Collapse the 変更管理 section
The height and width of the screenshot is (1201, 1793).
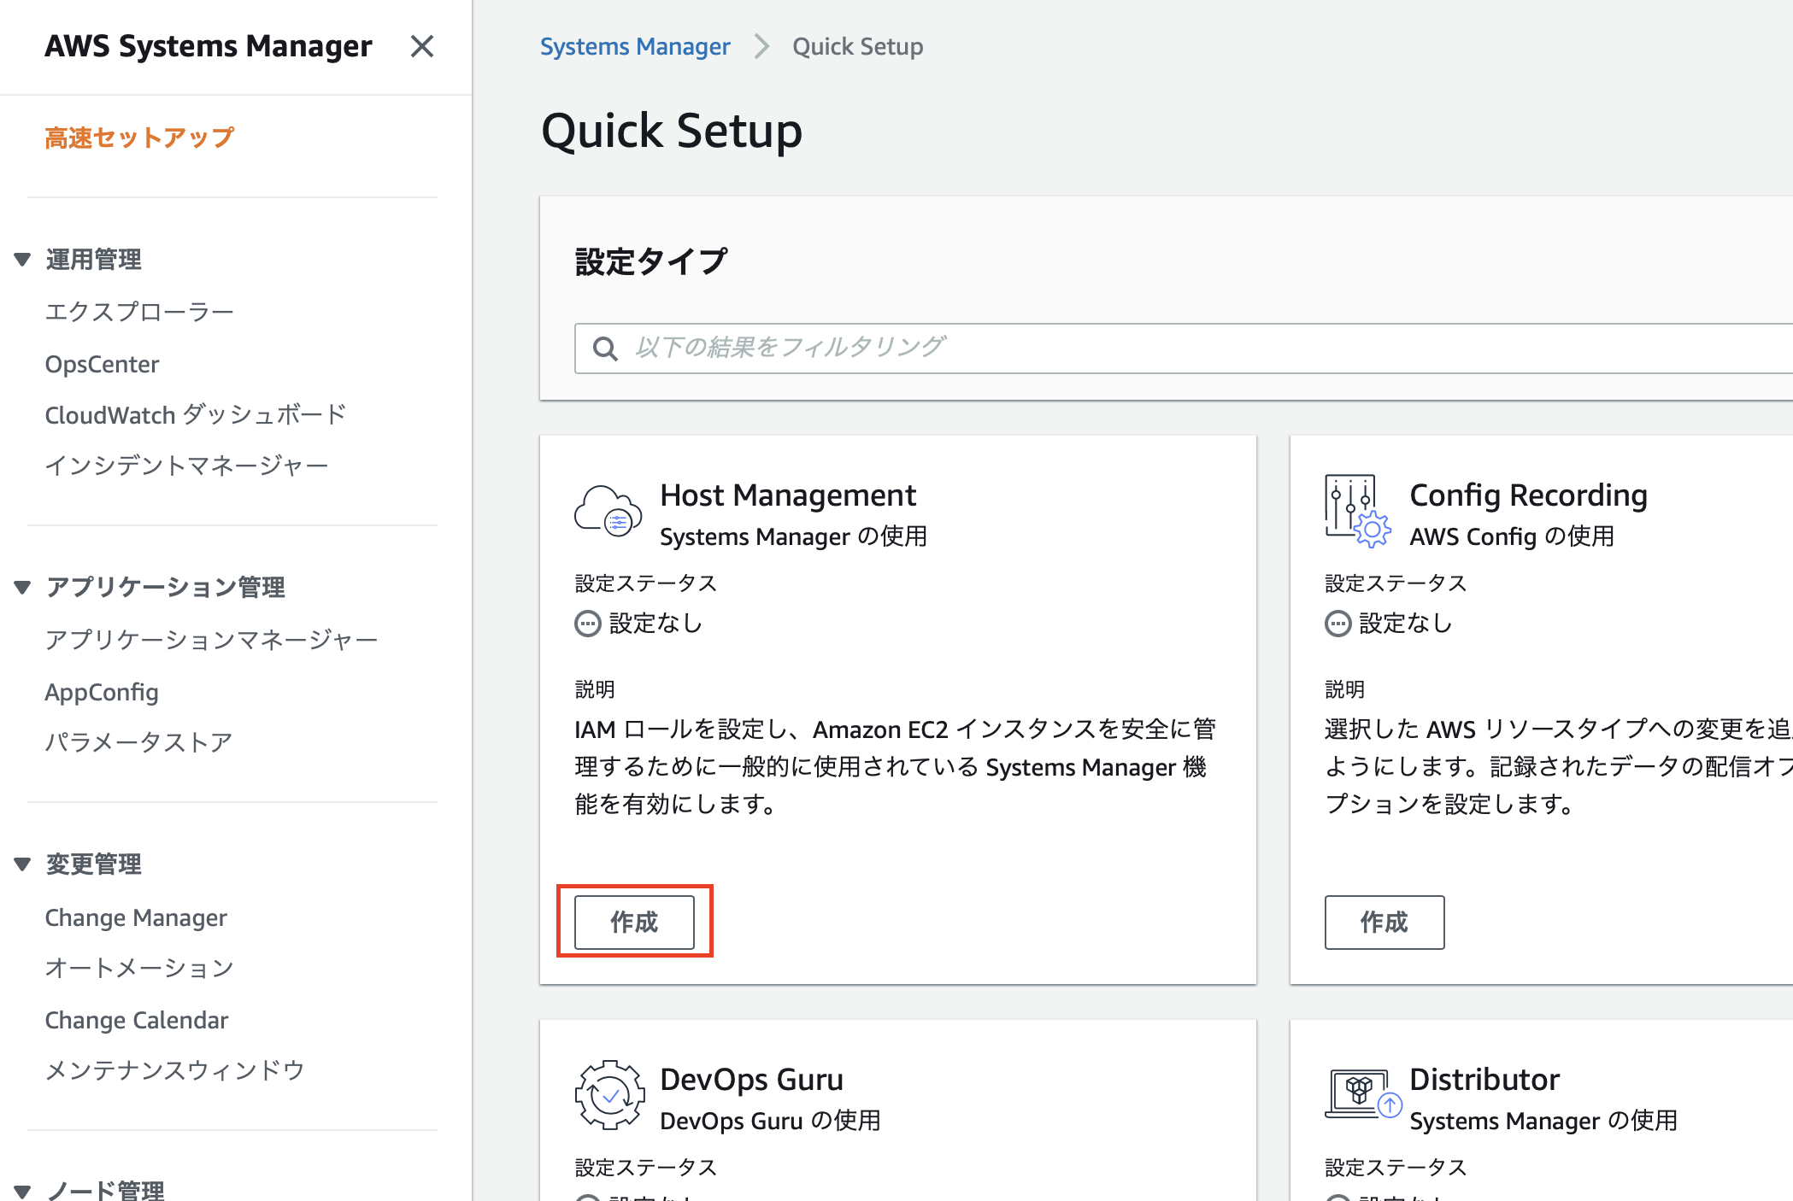click(x=21, y=864)
